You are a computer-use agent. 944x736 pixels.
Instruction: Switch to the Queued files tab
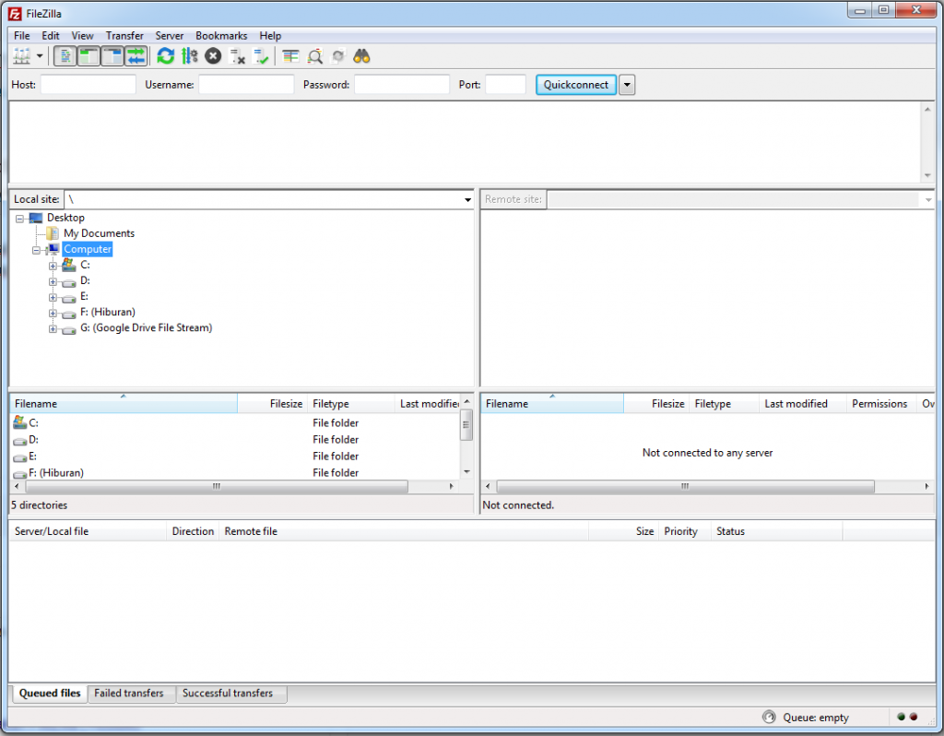click(50, 694)
